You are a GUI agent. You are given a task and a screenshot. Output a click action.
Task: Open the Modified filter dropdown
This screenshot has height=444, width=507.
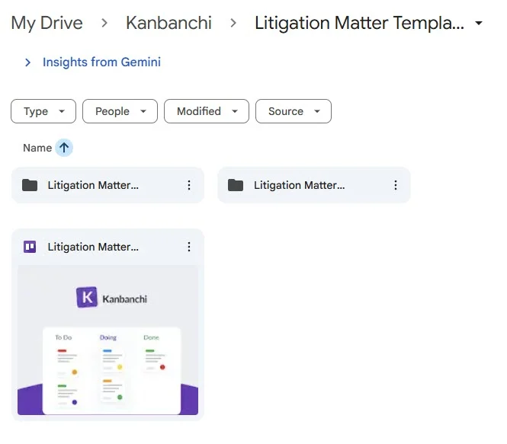(207, 111)
